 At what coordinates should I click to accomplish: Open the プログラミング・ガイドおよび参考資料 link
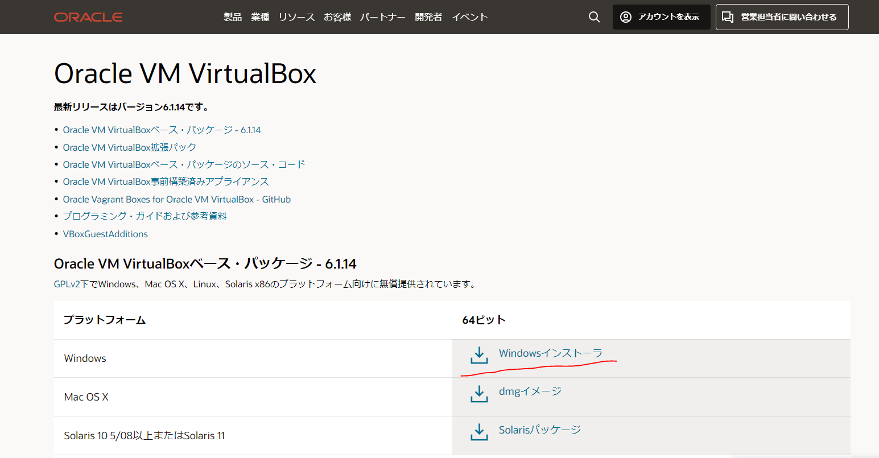(x=145, y=216)
